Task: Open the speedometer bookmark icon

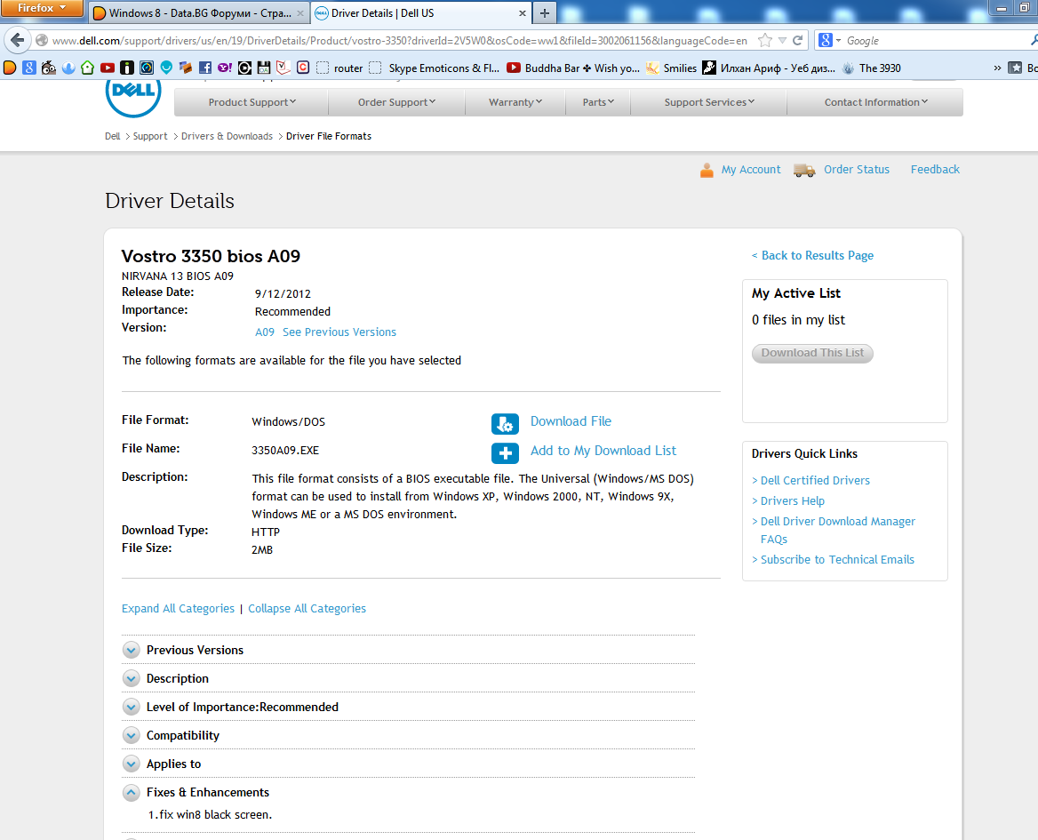Action: (147, 68)
